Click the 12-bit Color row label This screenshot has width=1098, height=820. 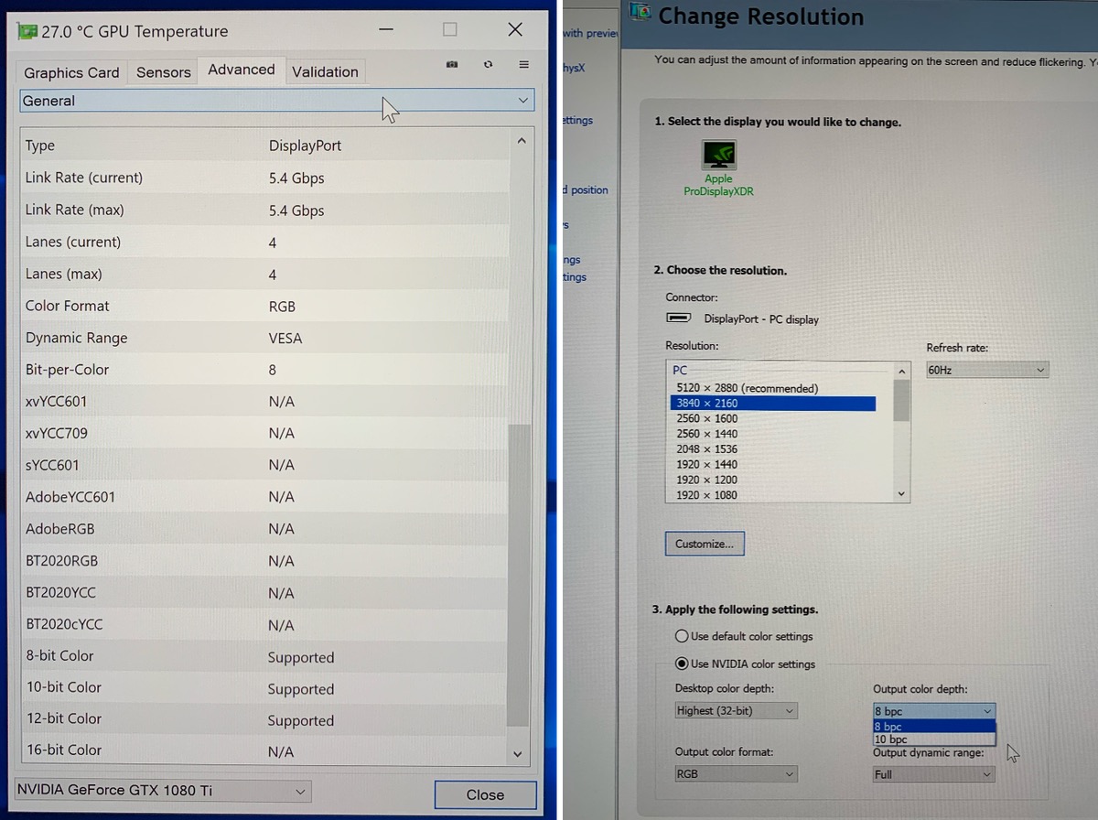(64, 718)
